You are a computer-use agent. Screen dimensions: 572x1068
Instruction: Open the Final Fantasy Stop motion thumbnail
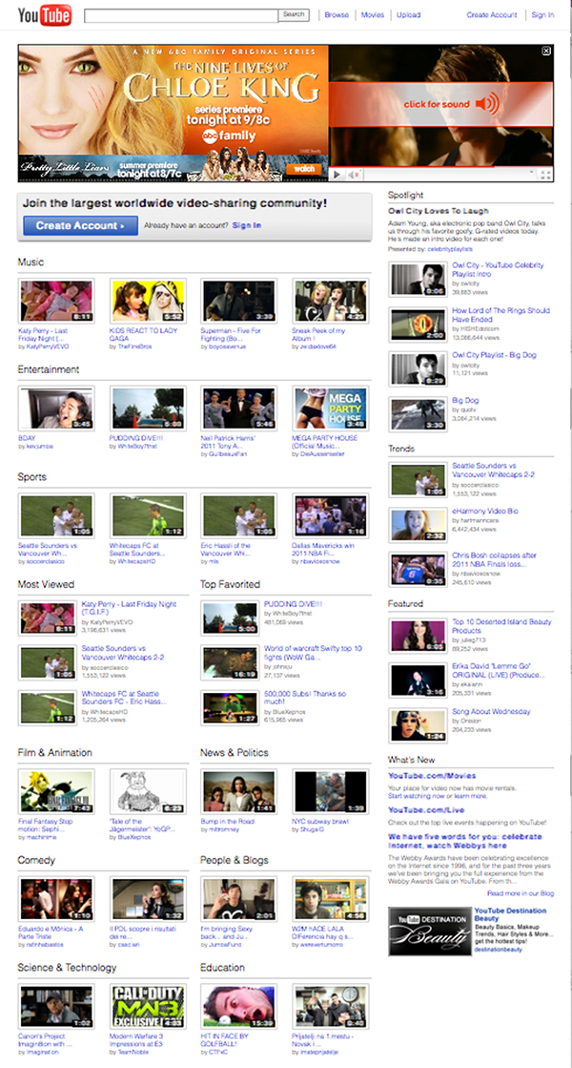[x=56, y=792]
